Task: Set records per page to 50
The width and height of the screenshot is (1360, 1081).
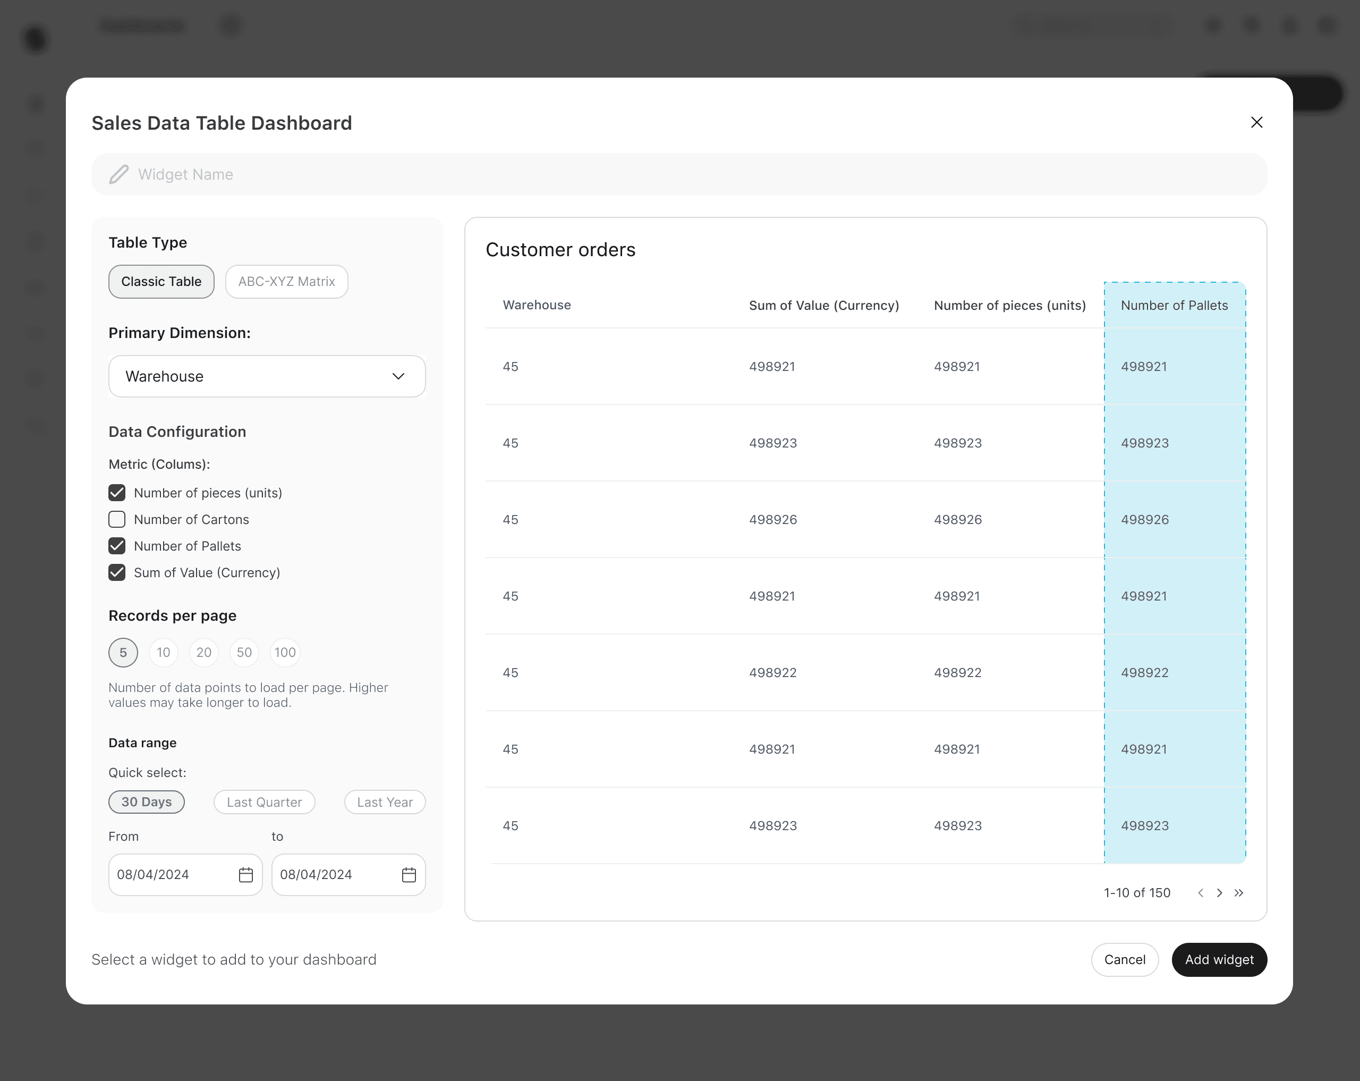Action: [x=244, y=653]
